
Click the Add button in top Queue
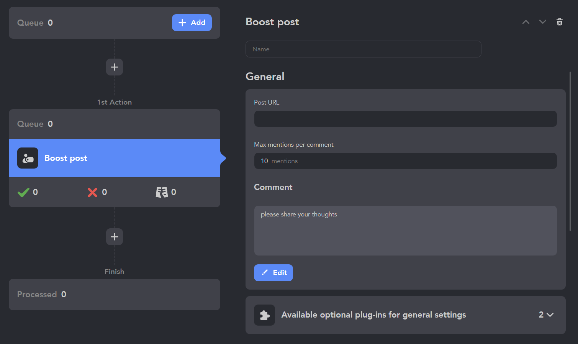[192, 23]
